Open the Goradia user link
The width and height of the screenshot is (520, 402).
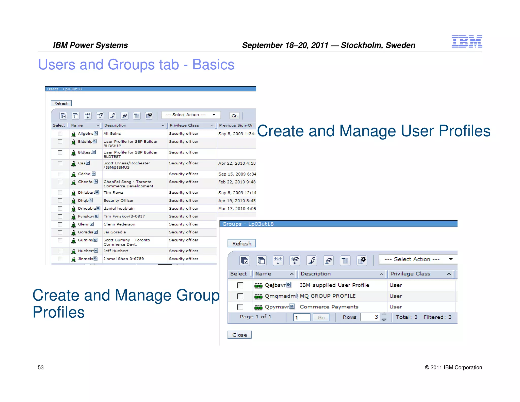click(x=86, y=232)
